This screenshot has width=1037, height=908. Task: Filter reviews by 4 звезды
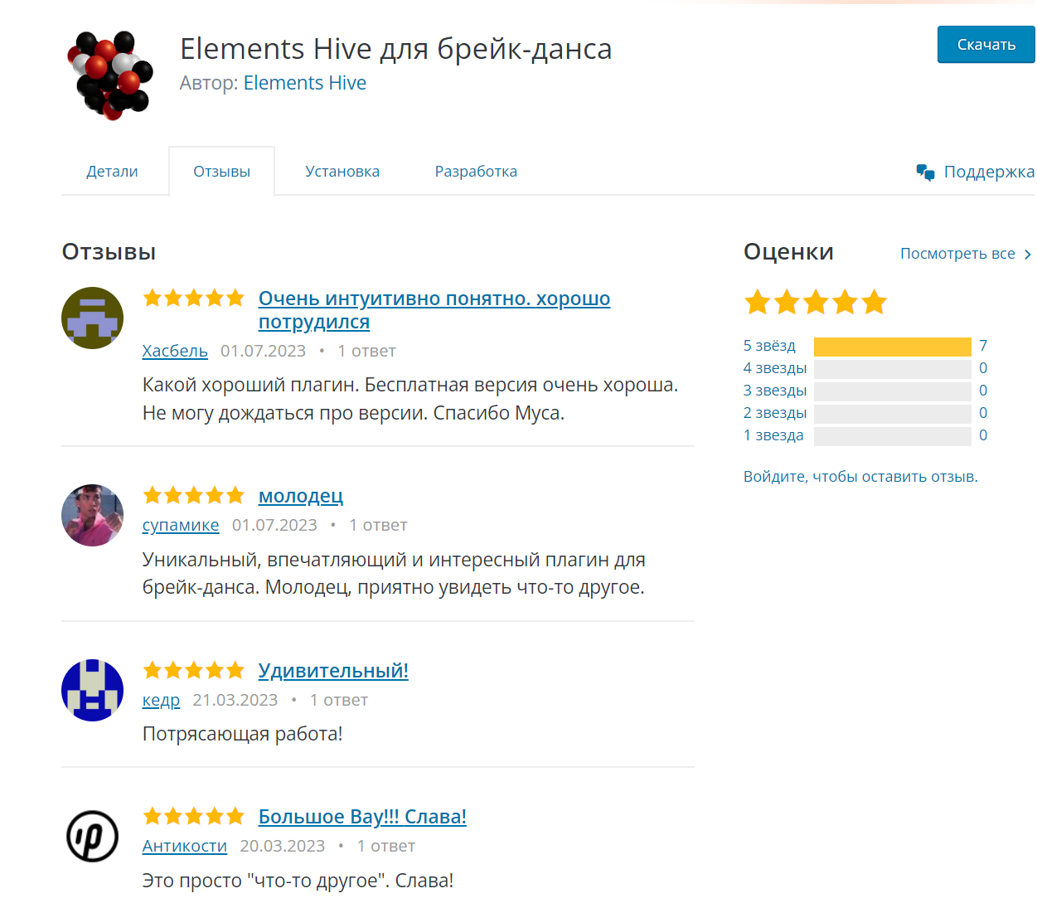(x=775, y=368)
